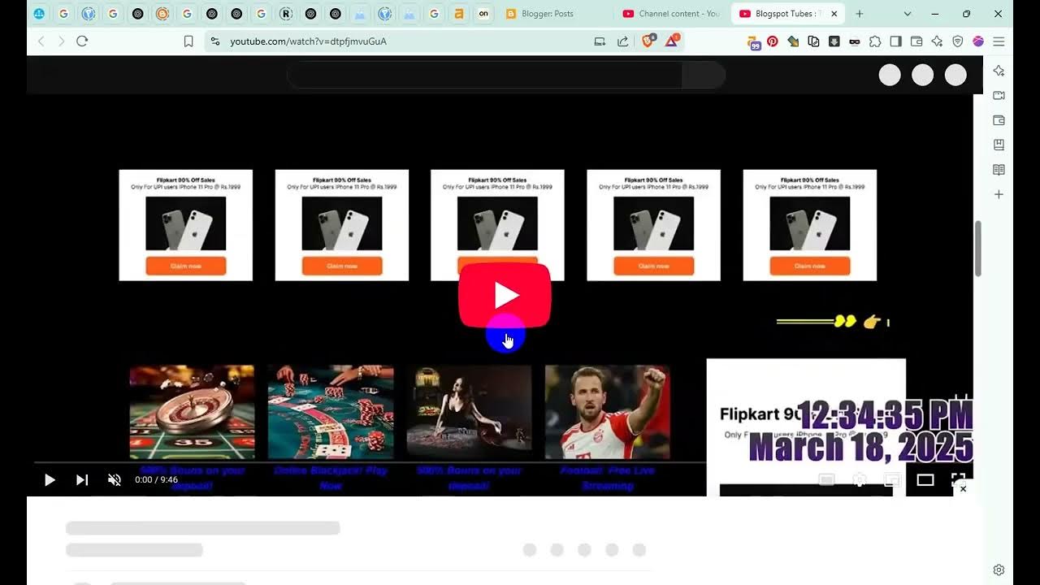The width and height of the screenshot is (1040, 585).
Task: Open the Pinterest extension icon
Action: (x=771, y=41)
